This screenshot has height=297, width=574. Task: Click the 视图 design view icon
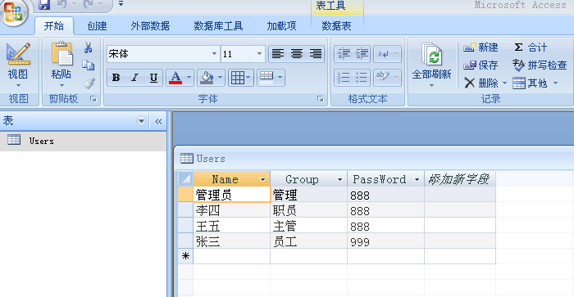(x=18, y=54)
